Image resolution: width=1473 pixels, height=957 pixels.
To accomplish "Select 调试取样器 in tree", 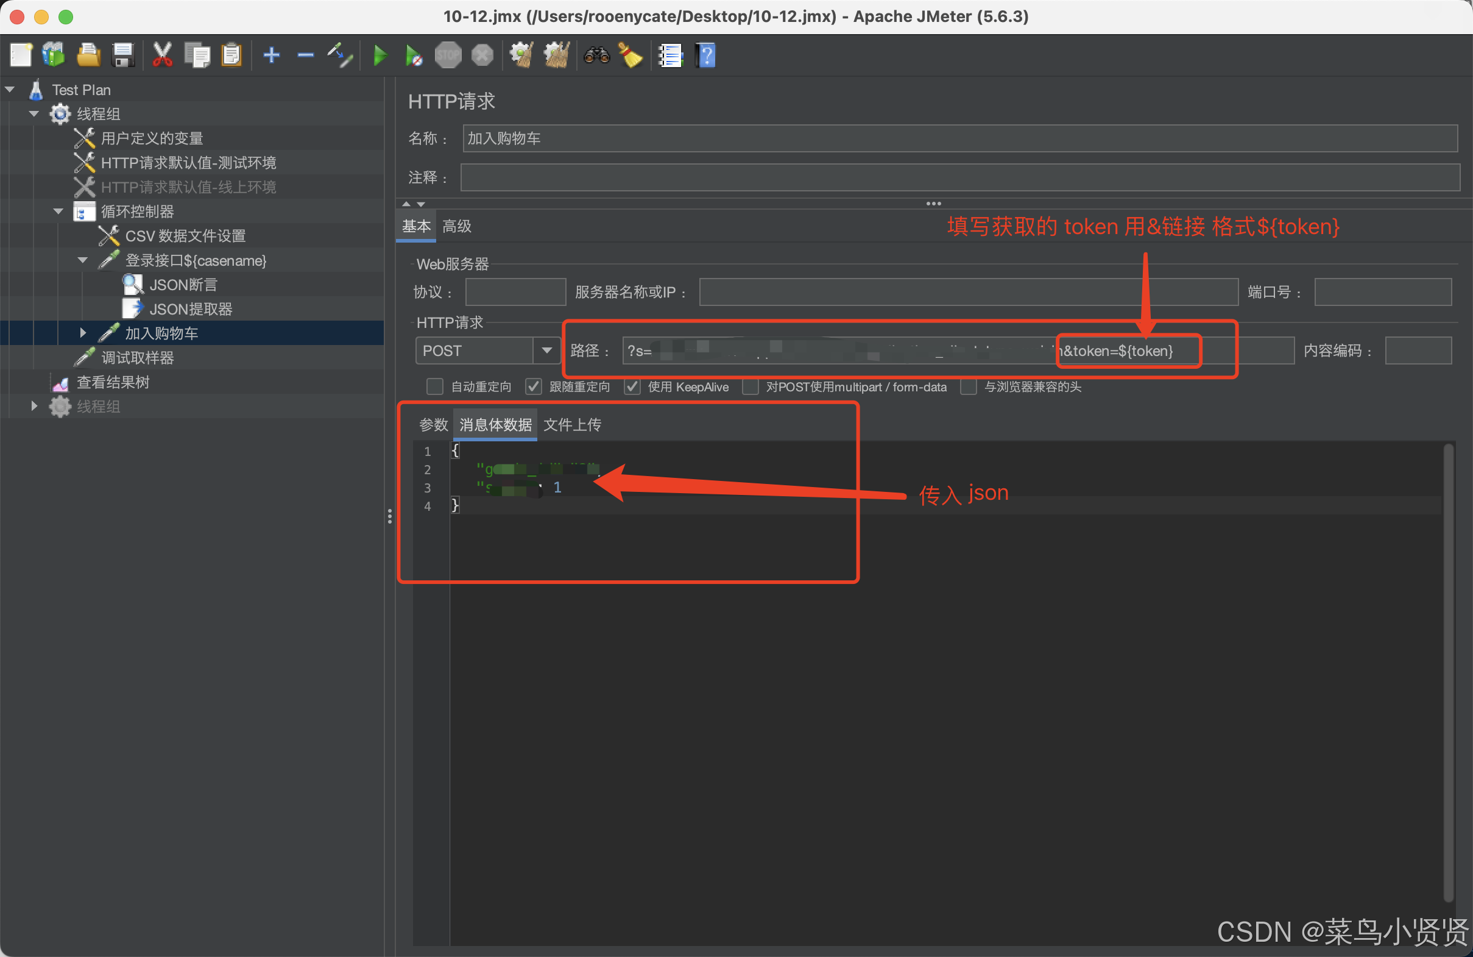I will tap(138, 358).
